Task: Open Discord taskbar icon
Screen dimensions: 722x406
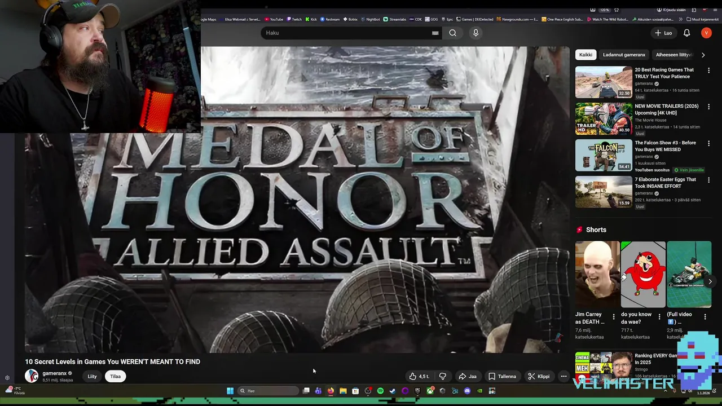Action: tap(467, 391)
